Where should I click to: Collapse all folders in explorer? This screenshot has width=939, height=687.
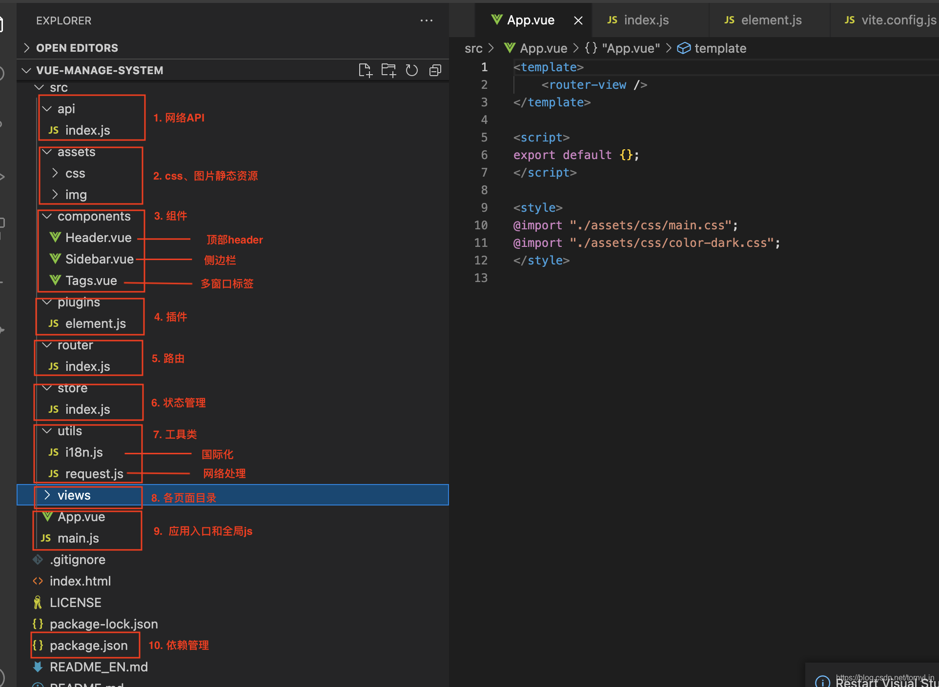(x=435, y=70)
